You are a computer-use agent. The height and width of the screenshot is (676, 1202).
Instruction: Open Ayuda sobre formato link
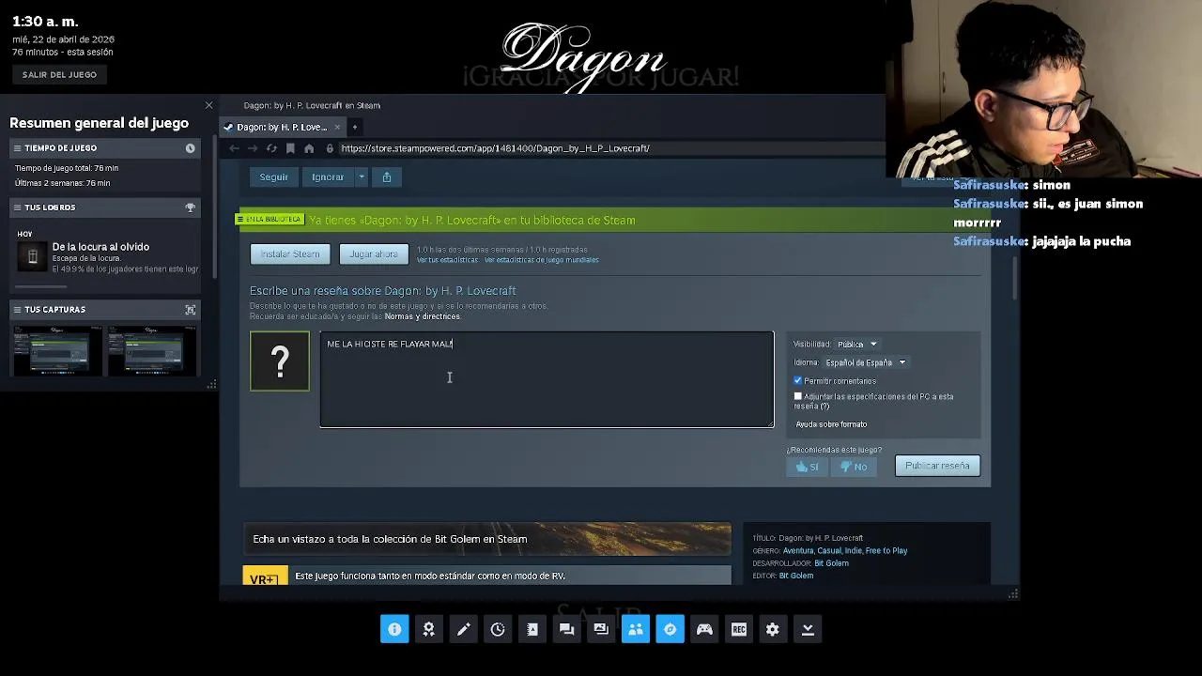[831, 424]
